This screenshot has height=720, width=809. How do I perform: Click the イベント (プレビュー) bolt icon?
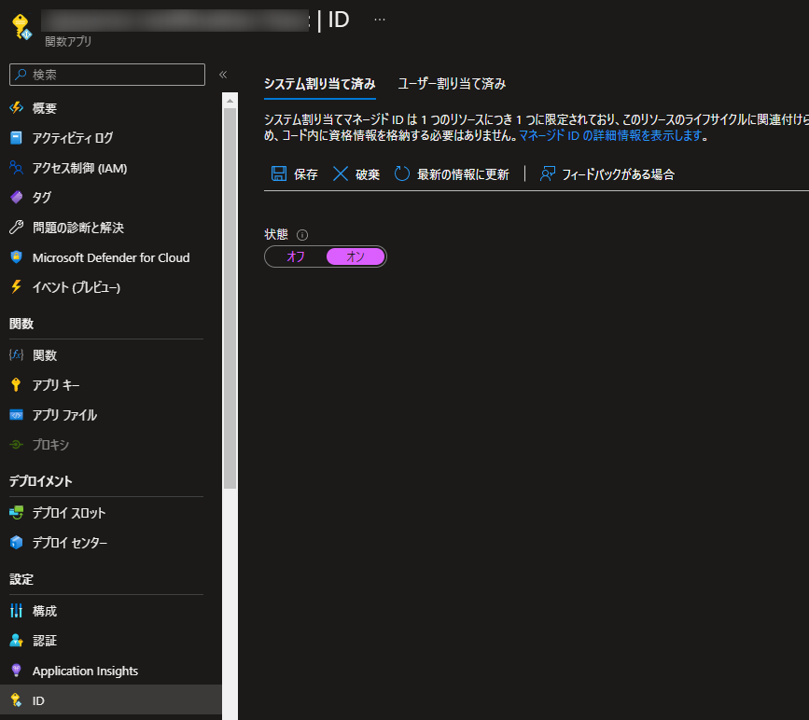point(17,286)
